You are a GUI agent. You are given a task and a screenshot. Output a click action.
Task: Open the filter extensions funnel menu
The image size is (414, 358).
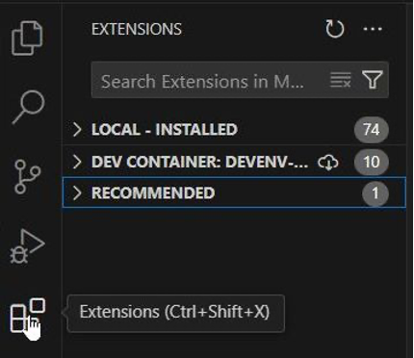point(373,80)
